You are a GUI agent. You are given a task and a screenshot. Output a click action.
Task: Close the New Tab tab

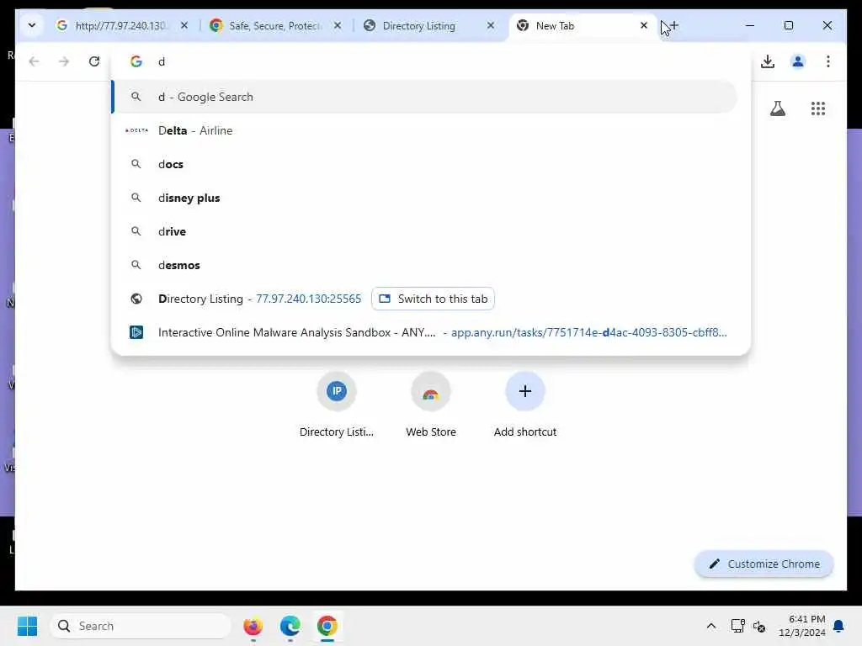(x=644, y=25)
